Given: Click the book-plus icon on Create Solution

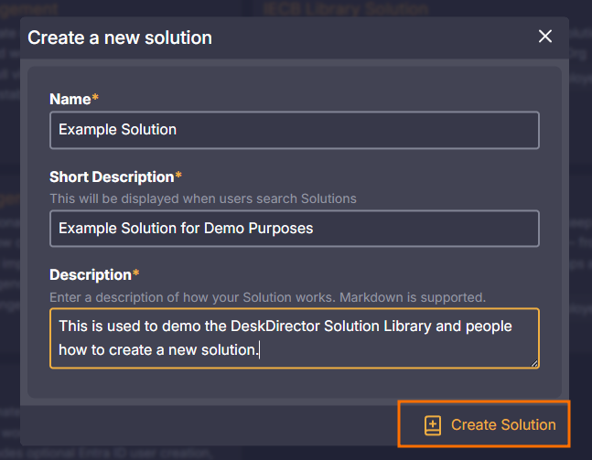Looking at the screenshot, I should point(433,425).
